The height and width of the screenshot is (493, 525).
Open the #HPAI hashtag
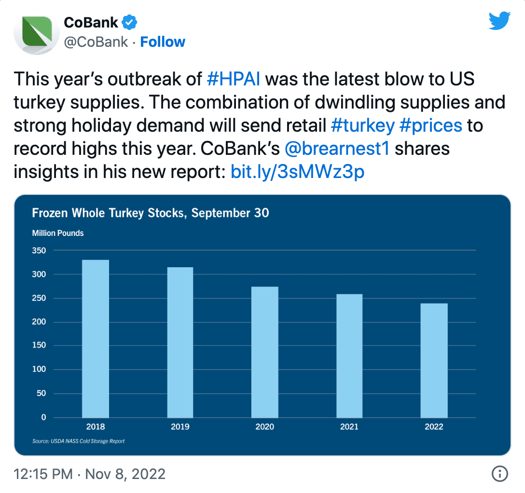click(234, 79)
